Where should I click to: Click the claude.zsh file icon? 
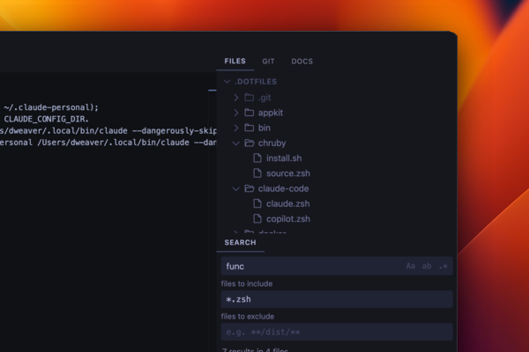click(x=257, y=203)
